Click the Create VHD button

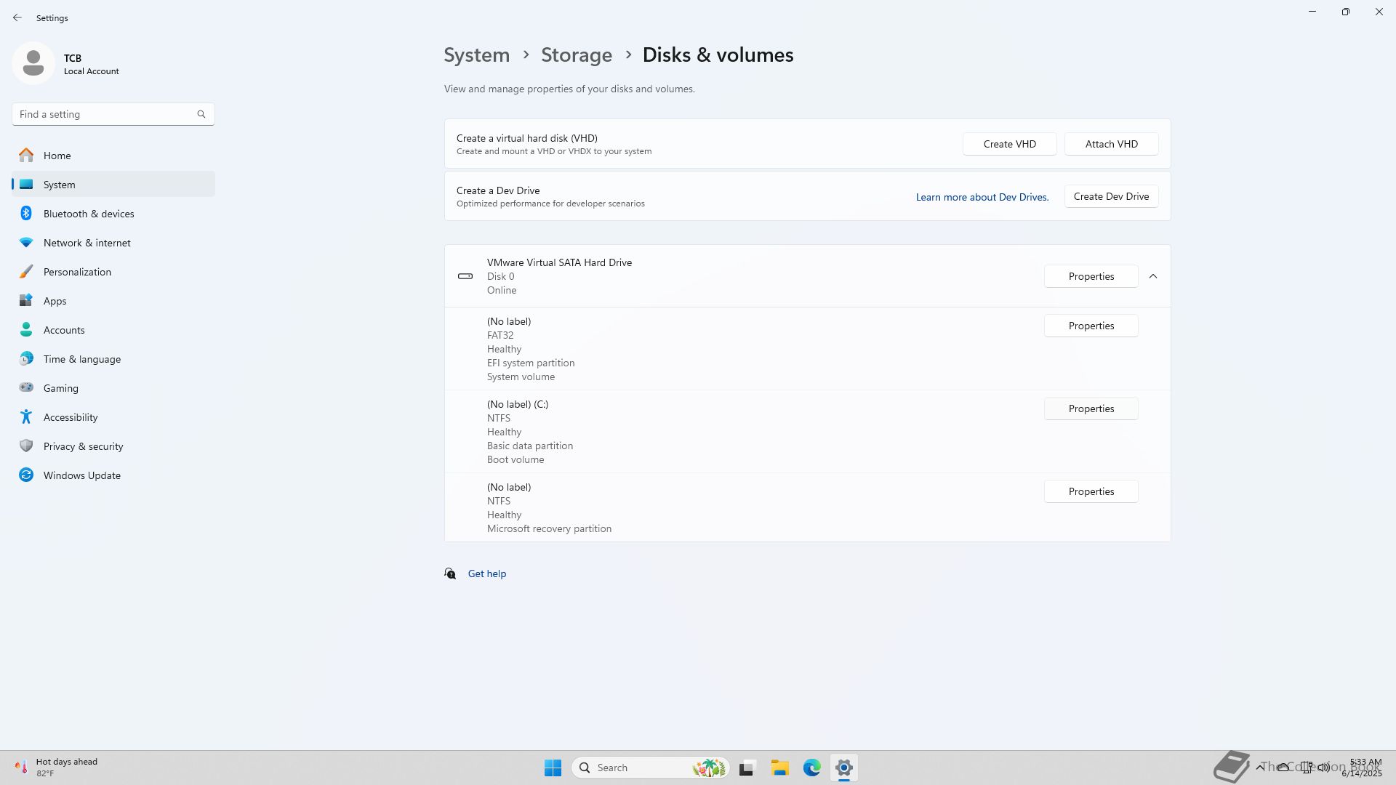pos(1009,144)
